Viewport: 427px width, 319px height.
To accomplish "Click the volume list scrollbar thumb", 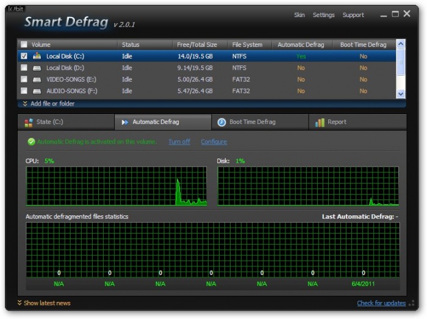I will click(401, 62).
